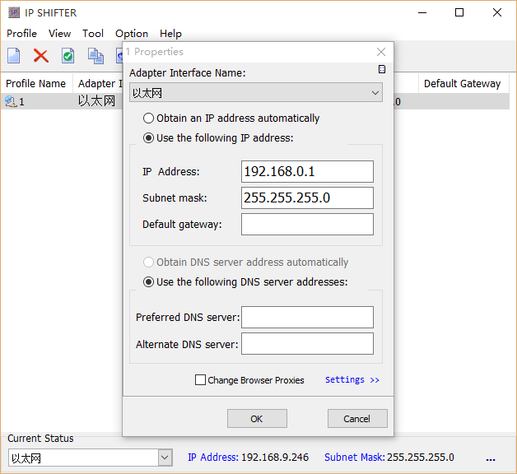
Task: Click the Default gateway input field
Action: (x=307, y=225)
